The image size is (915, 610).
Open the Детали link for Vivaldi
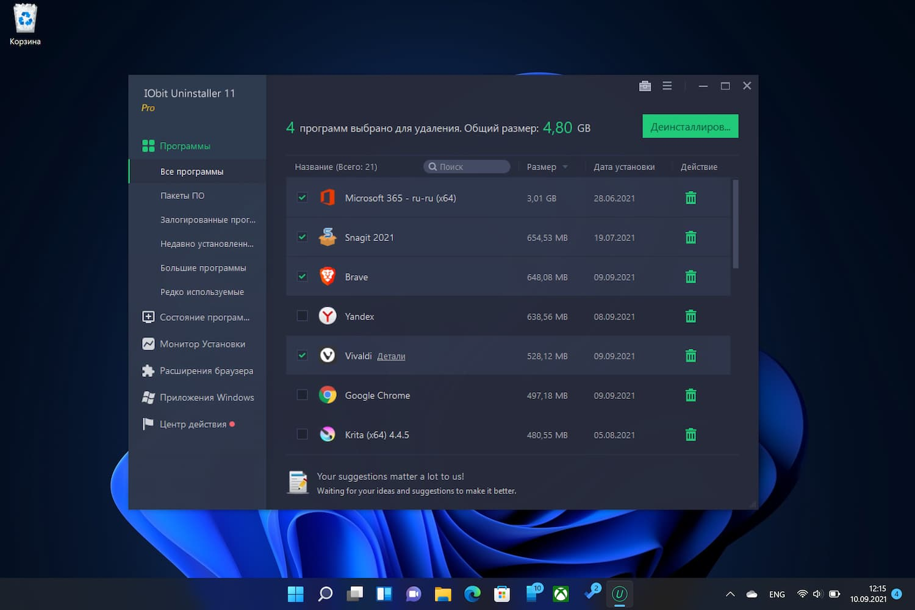click(391, 356)
